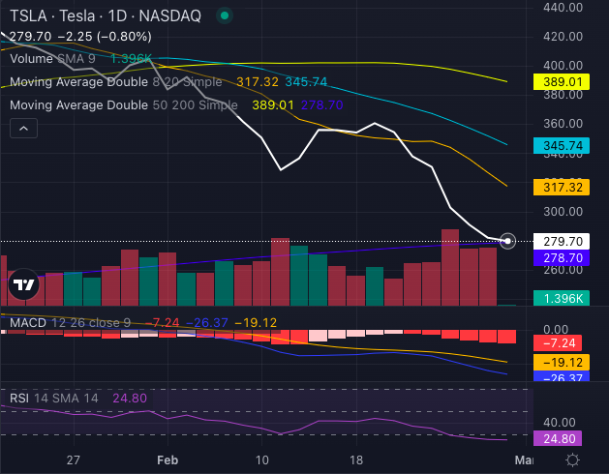The height and width of the screenshot is (474, 609).
Task: Collapse the indicator legend with chevron
Action: coord(24,128)
